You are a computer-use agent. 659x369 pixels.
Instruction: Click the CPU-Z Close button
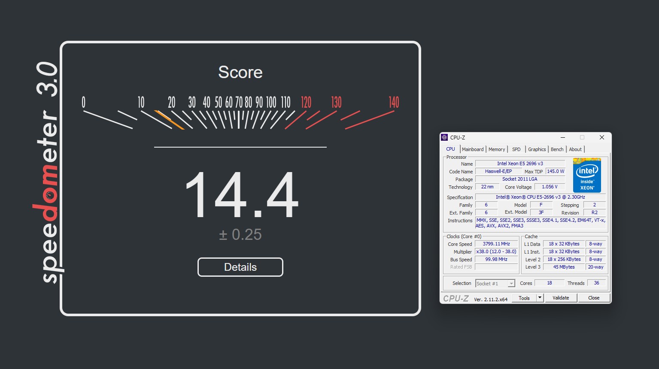594,298
